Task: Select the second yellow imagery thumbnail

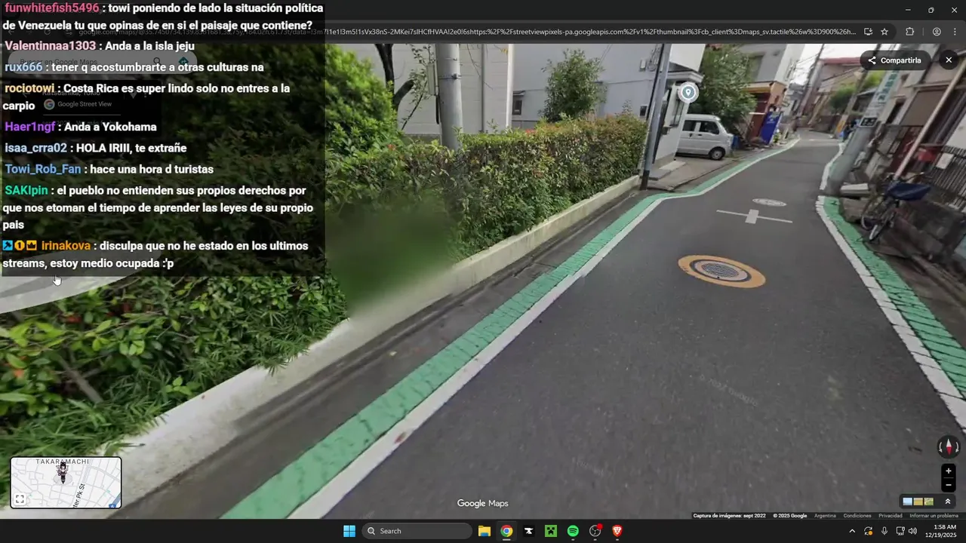Action: (918, 502)
